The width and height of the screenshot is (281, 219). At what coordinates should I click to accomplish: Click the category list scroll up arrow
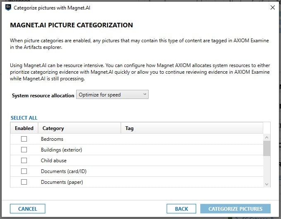(267, 137)
